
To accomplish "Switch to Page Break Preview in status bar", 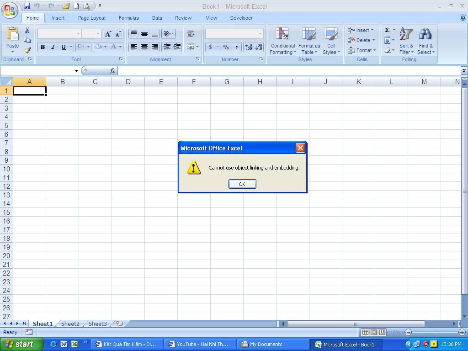I will click(x=382, y=332).
